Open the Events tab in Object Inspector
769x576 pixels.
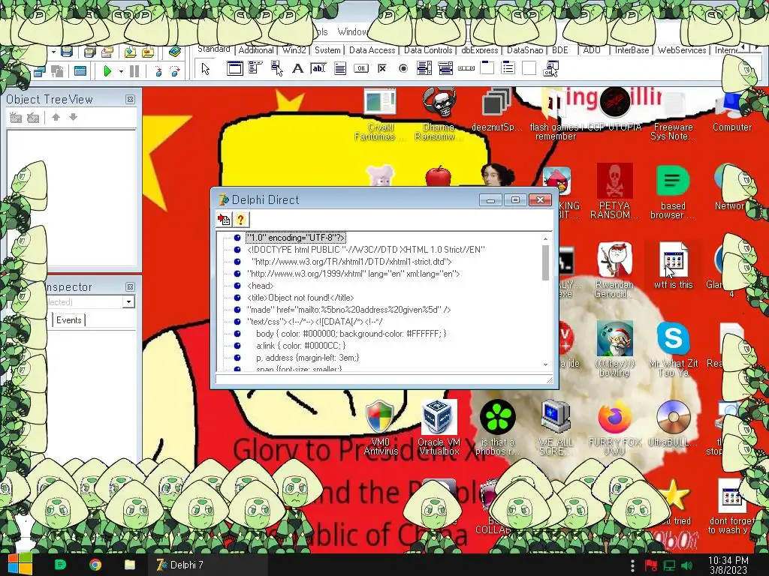click(x=68, y=319)
